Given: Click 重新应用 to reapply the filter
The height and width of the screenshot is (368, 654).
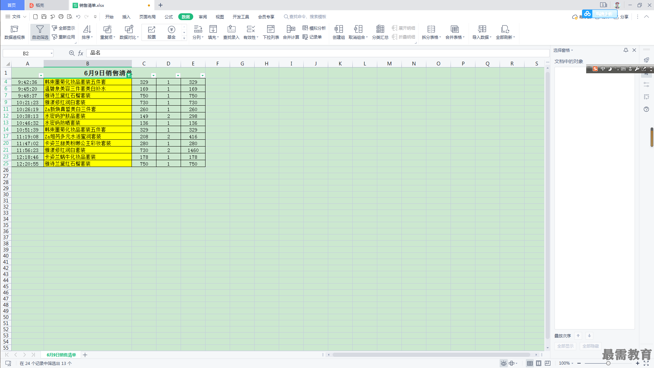Looking at the screenshot, I should pyautogui.click(x=63, y=37).
